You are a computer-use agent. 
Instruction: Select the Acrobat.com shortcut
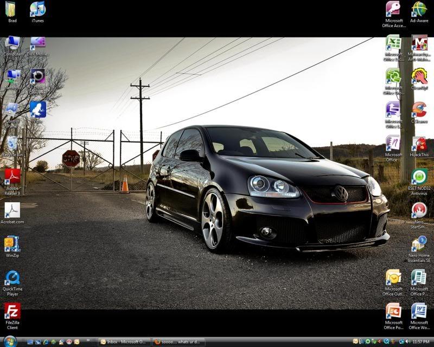12,213
